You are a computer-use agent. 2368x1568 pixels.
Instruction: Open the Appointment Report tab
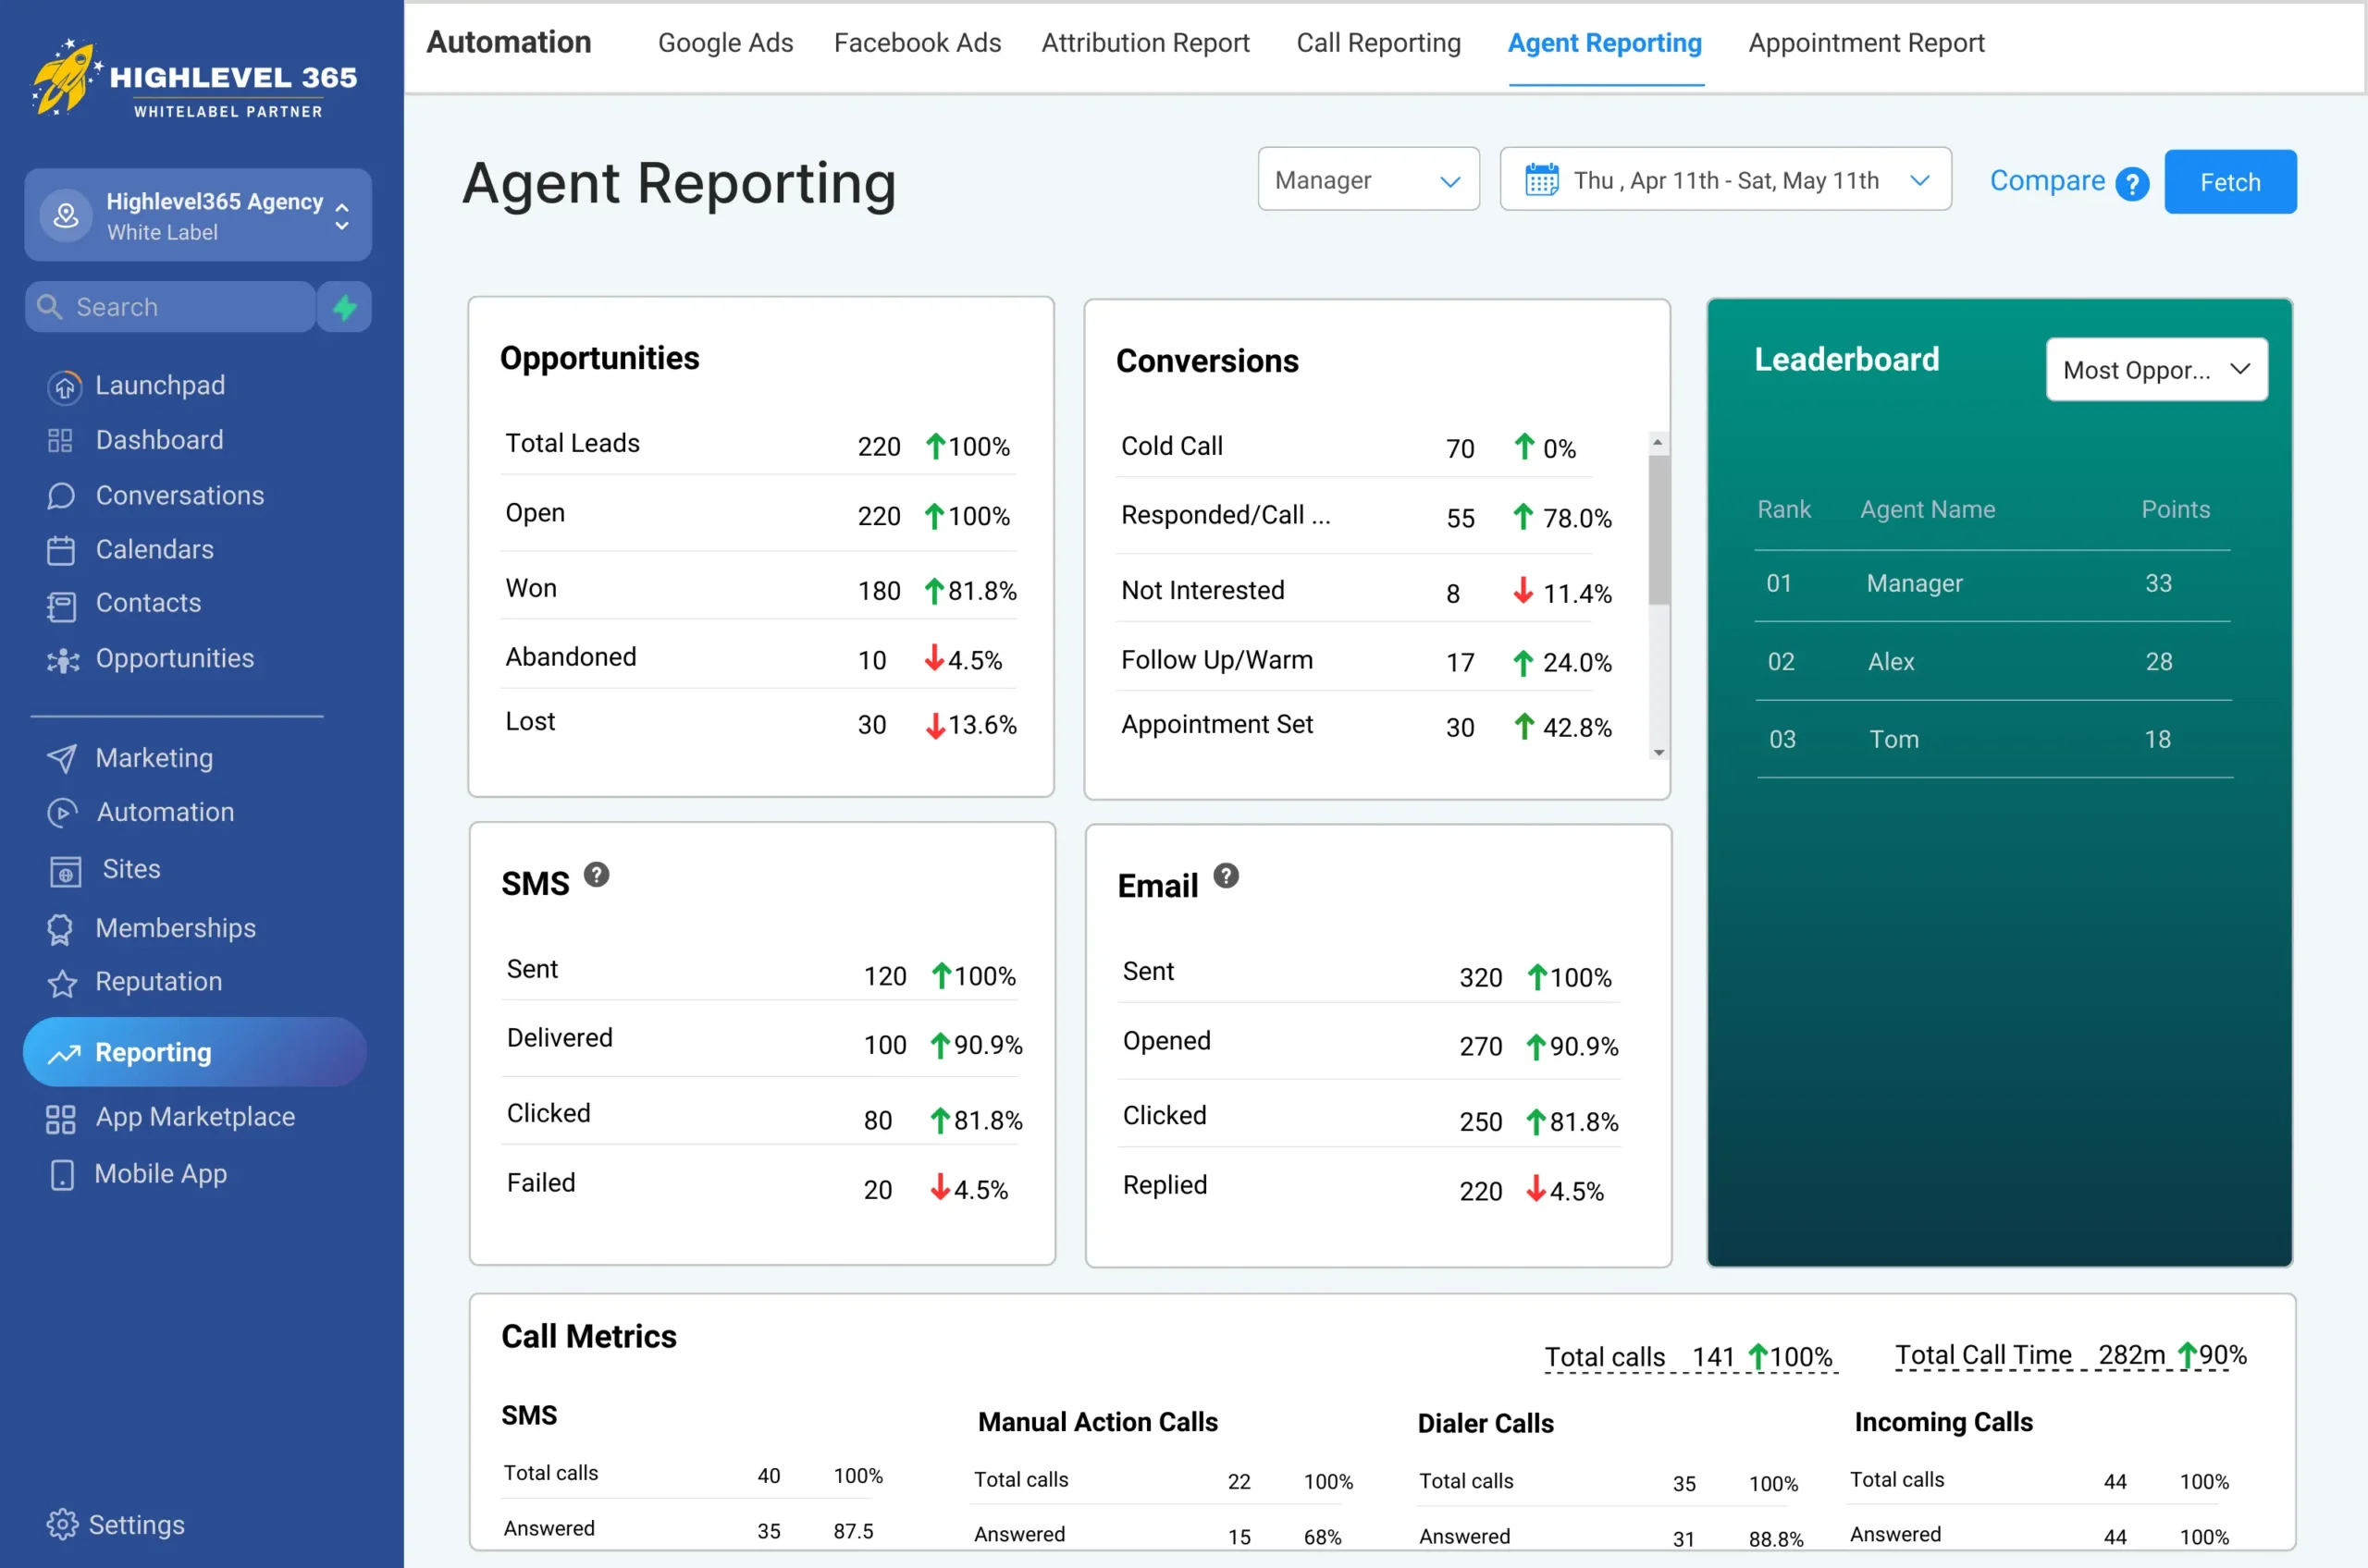tap(1866, 43)
